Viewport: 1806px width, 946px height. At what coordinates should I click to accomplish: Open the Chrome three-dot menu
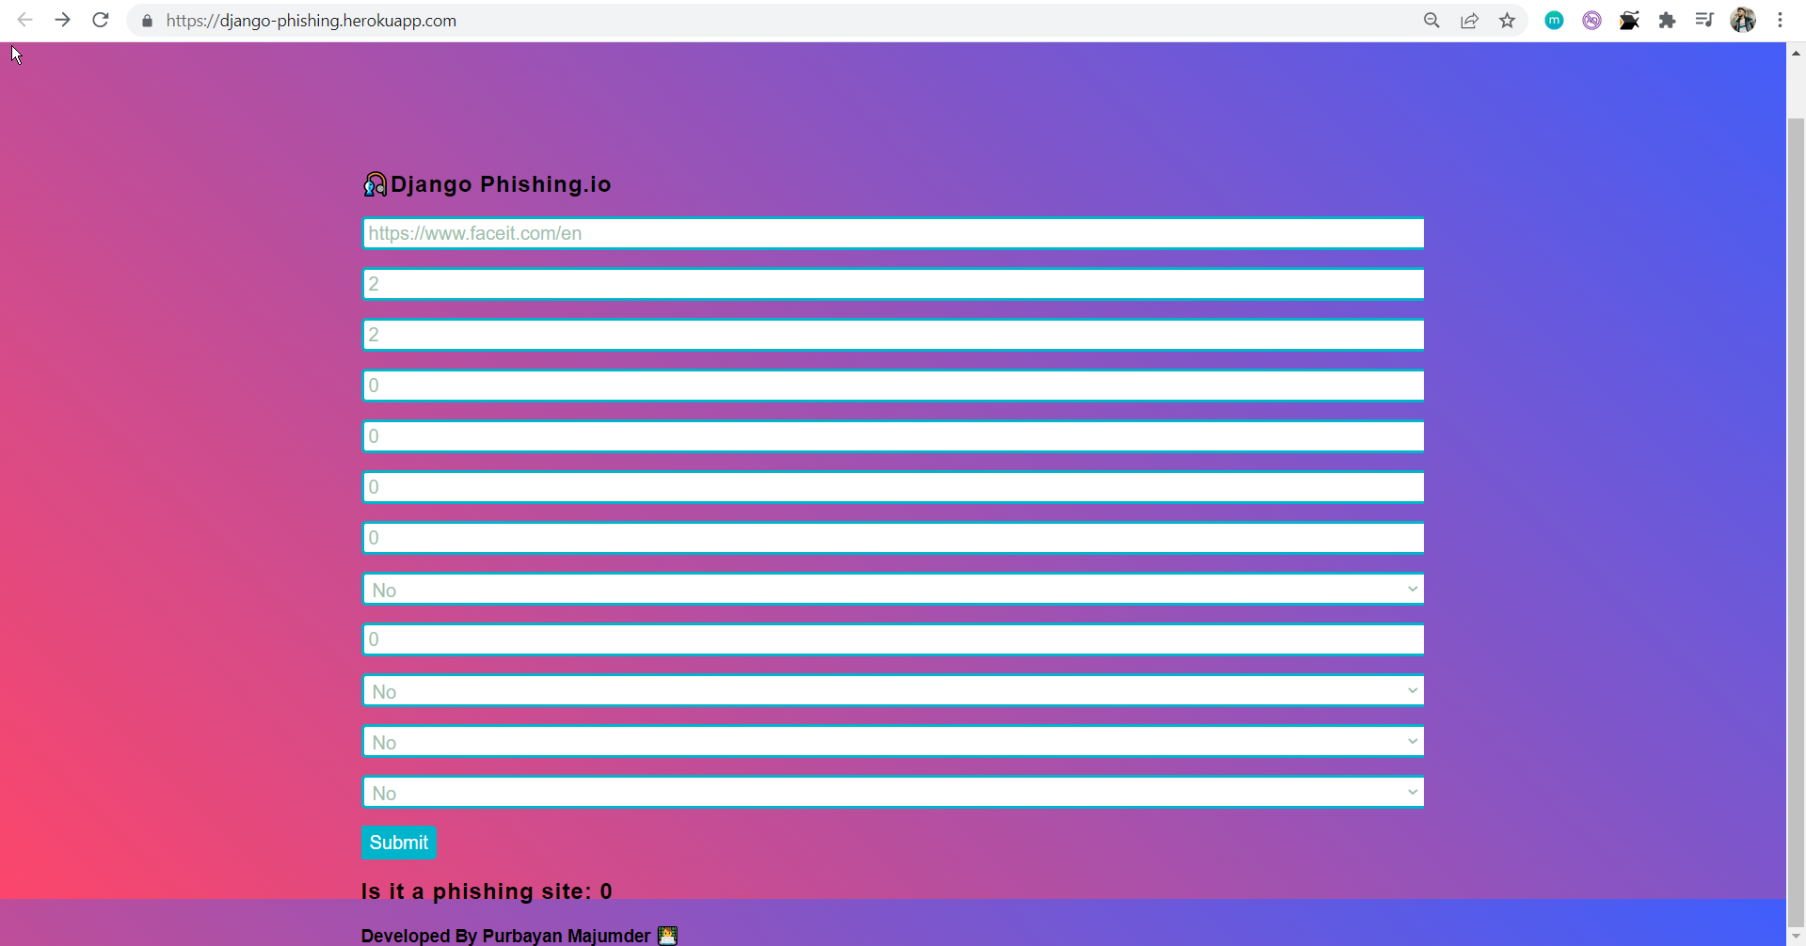tap(1780, 20)
